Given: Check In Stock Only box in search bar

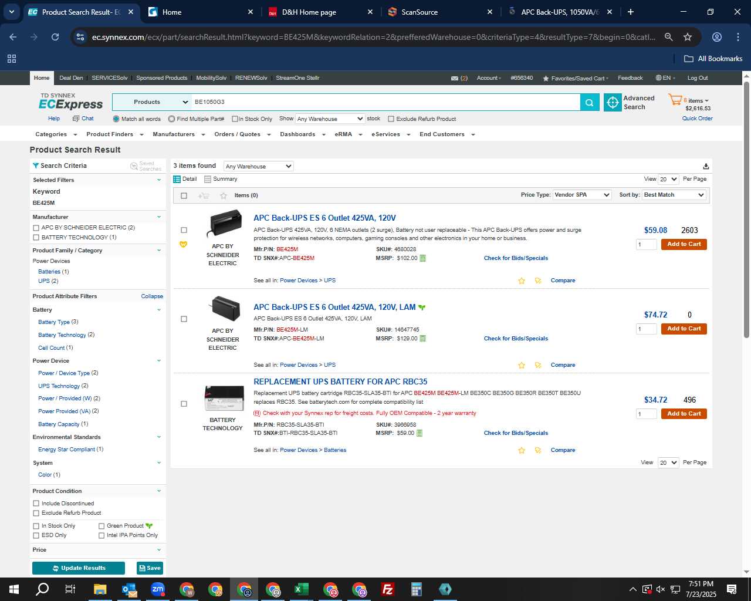Looking at the screenshot, I should point(235,119).
